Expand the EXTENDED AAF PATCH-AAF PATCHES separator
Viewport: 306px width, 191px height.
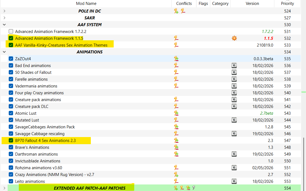(4, 188)
